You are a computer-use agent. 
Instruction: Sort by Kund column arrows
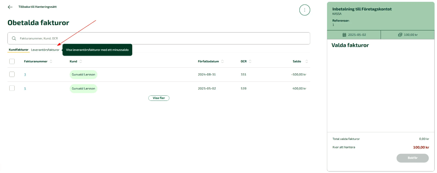[x=81, y=61]
